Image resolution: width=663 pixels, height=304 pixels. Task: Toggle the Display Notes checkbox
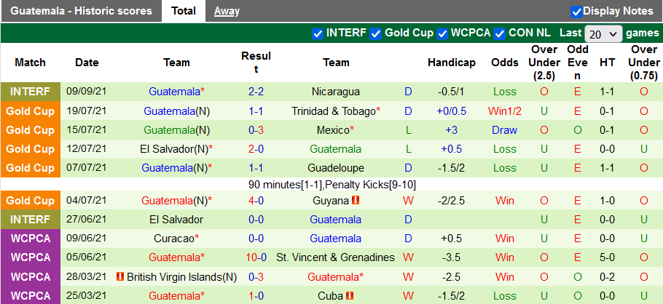pyautogui.click(x=576, y=12)
